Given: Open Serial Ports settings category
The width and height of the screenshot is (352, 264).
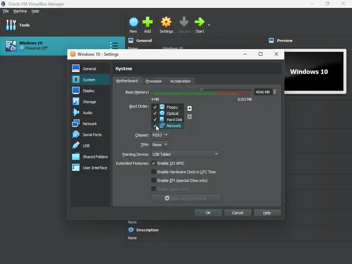Looking at the screenshot, I should click(90, 134).
